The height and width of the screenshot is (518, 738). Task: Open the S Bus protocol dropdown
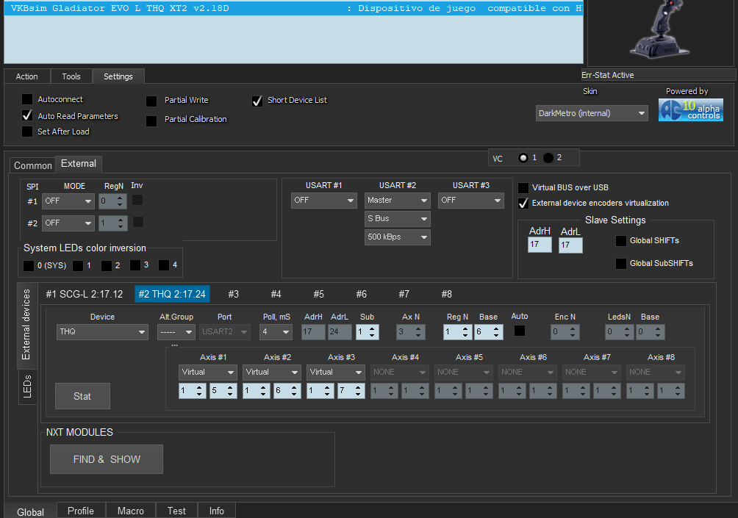[397, 219]
